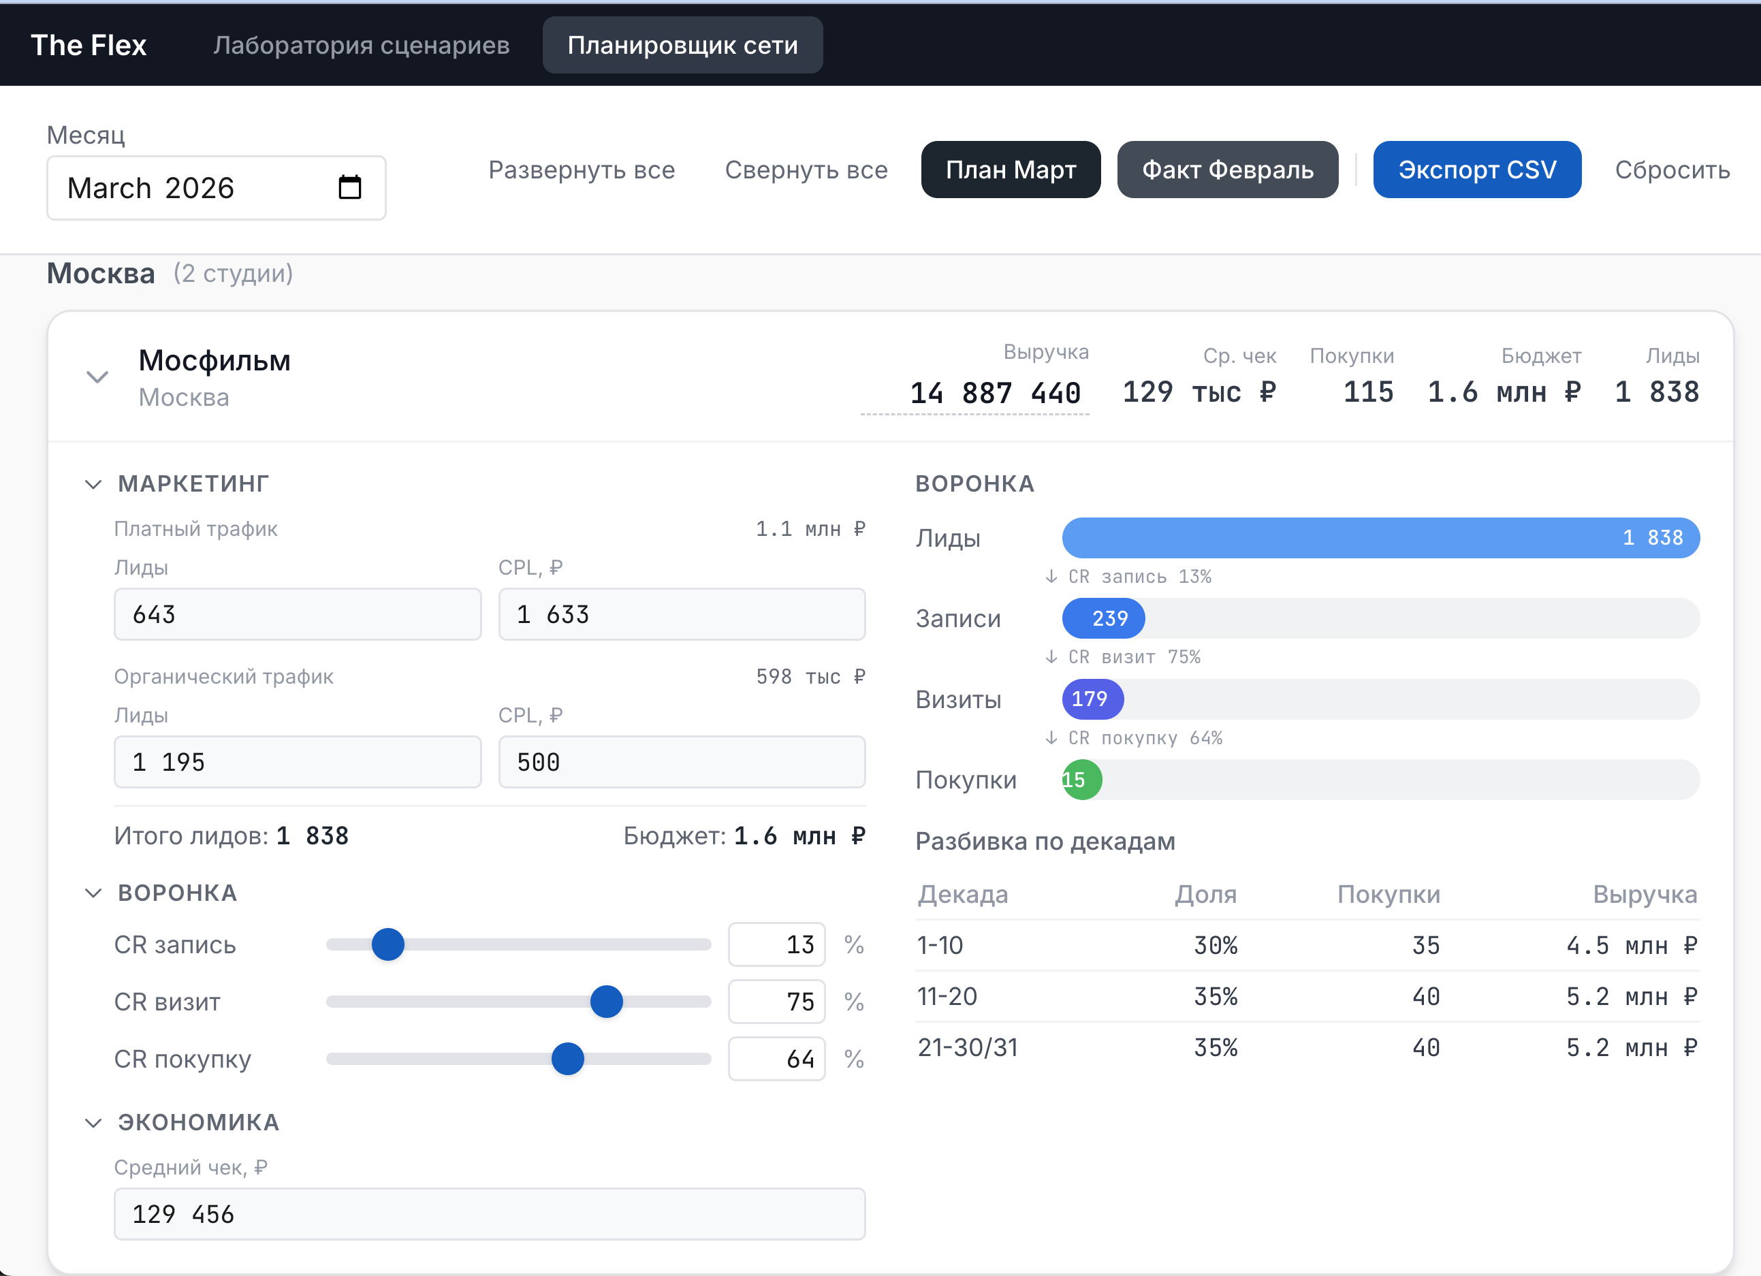Click the Лиды funnel bar 1 838

coord(1380,538)
